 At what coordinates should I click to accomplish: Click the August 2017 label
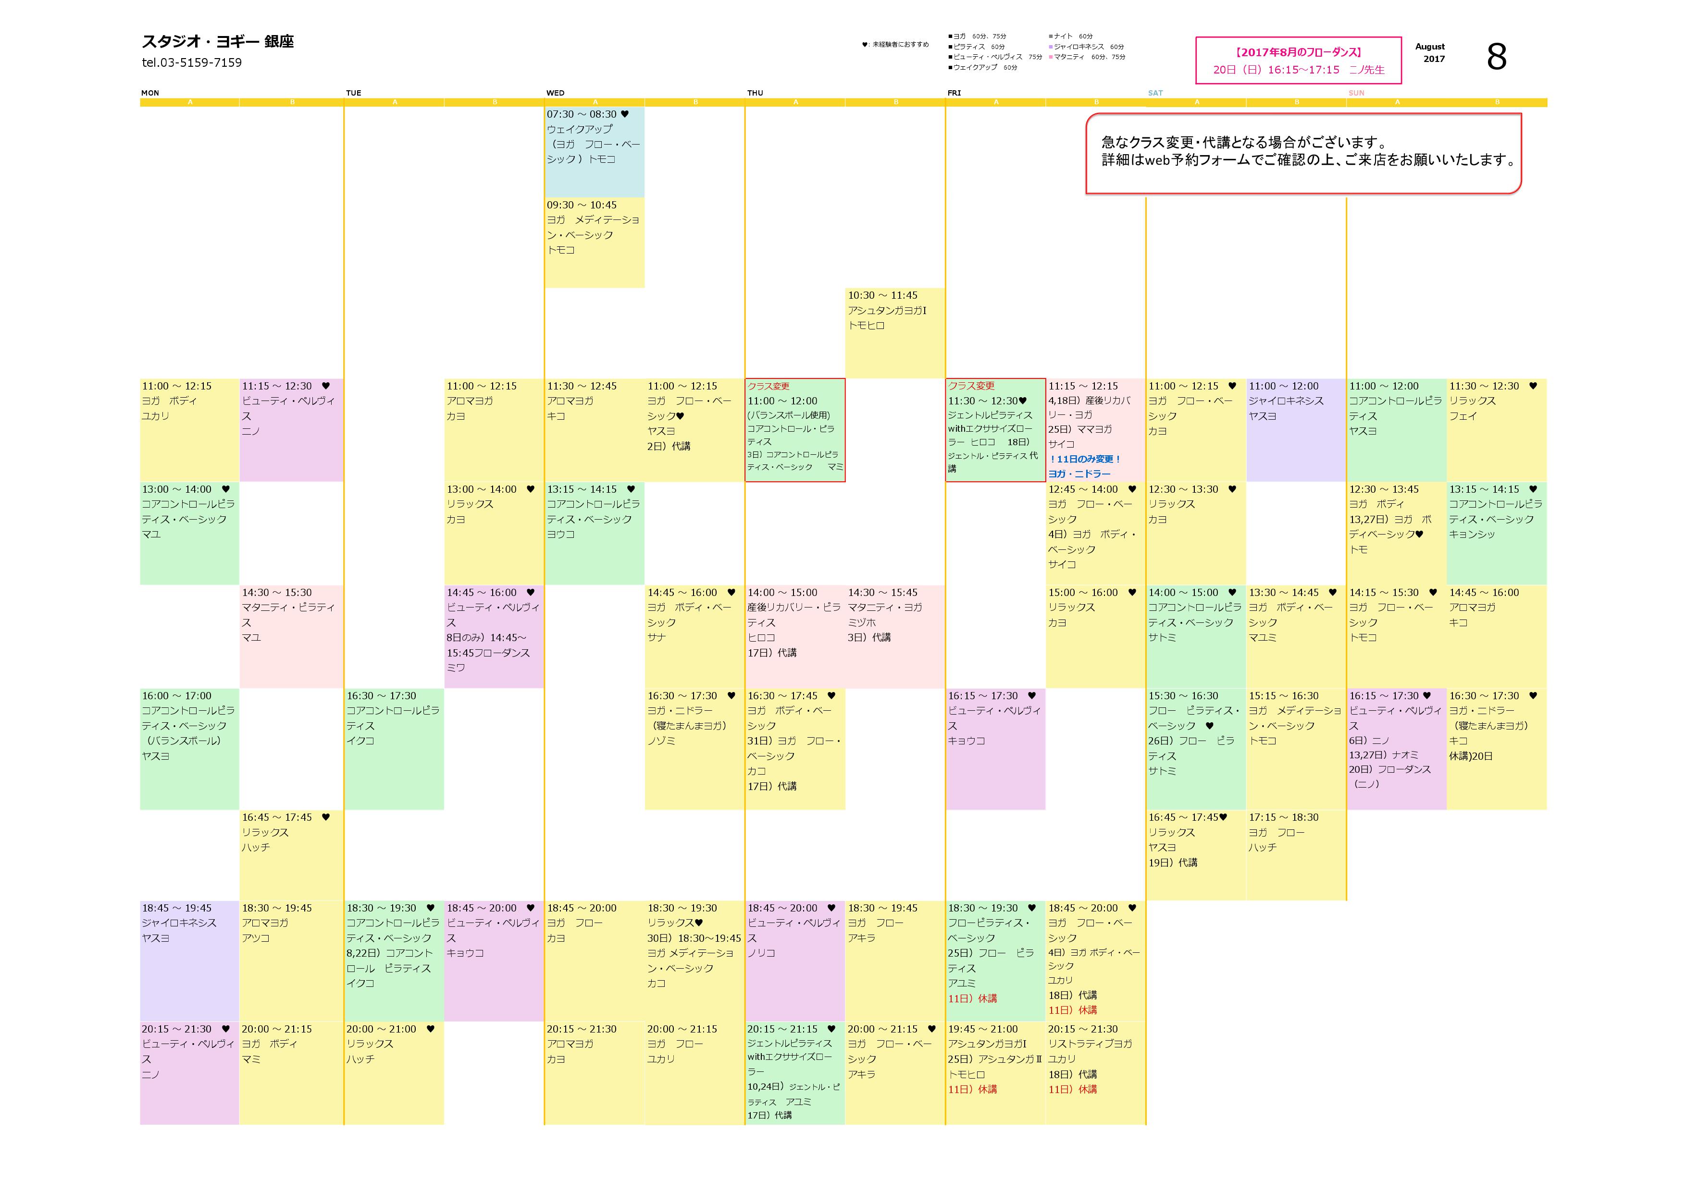[x=1430, y=53]
